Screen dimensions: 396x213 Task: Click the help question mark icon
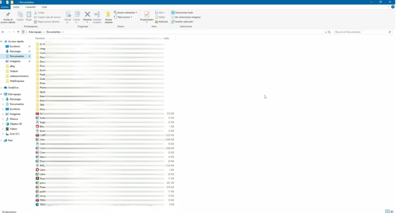click(x=393, y=7)
